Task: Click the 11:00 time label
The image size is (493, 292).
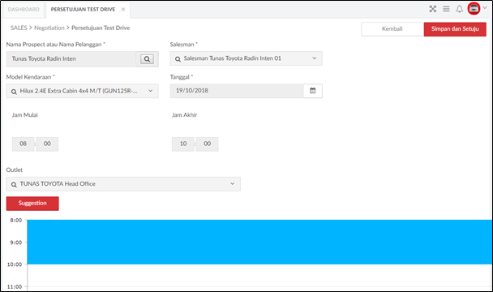Action: (x=15, y=287)
